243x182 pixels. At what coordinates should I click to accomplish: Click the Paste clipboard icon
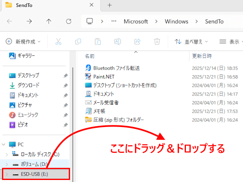[98, 42]
